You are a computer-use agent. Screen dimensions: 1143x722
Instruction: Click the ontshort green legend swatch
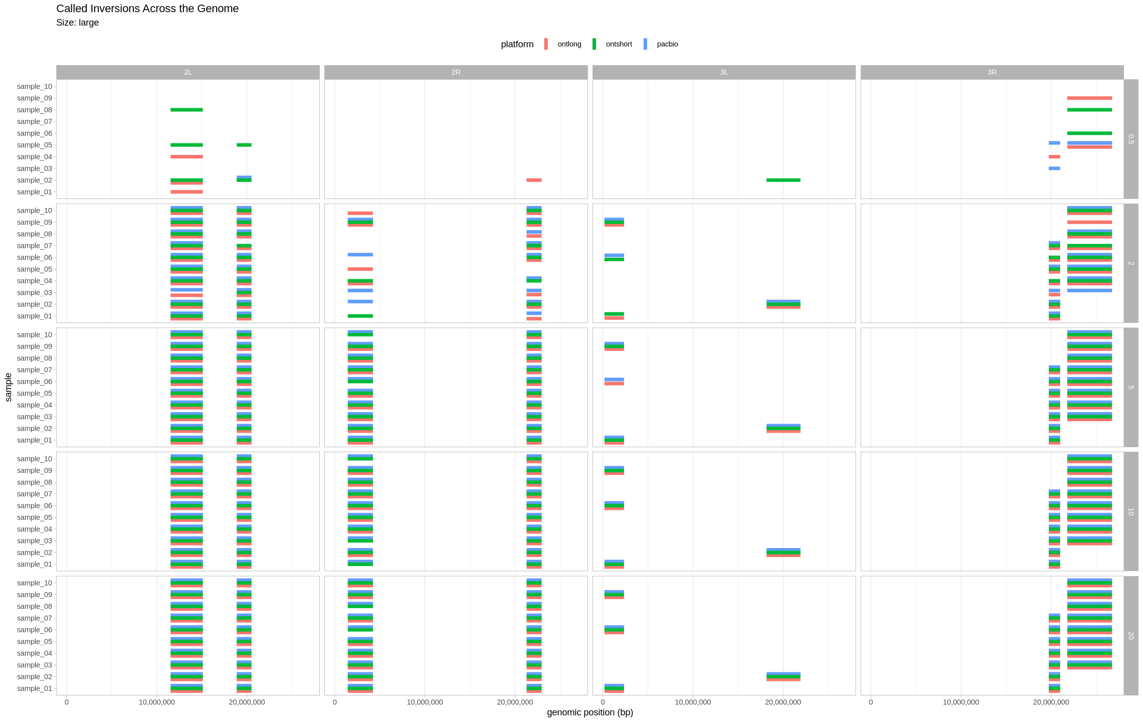(594, 44)
